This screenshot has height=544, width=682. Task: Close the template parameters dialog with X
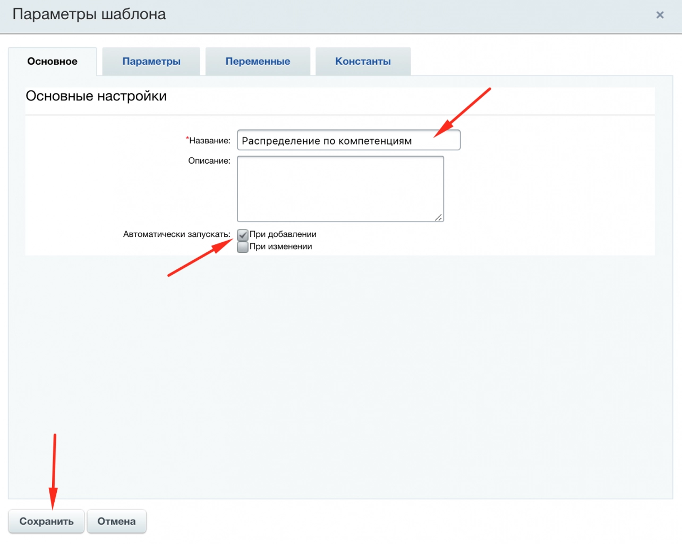[x=660, y=15]
